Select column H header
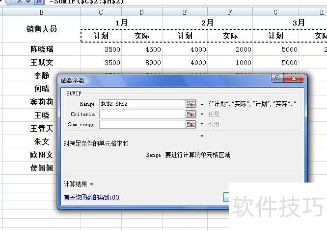The image size is (327, 231). [313, 12]
